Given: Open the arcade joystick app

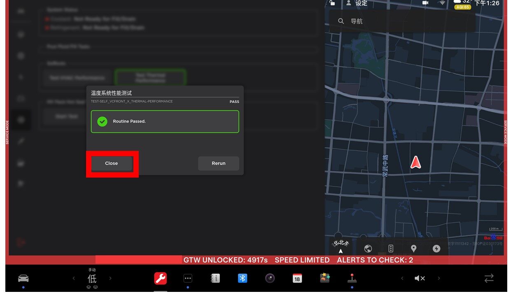Looking at the screenshot, I should [352, 278].
